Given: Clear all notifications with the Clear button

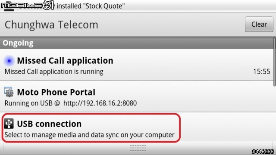Looking at the screenshot, I should (259, 24).
